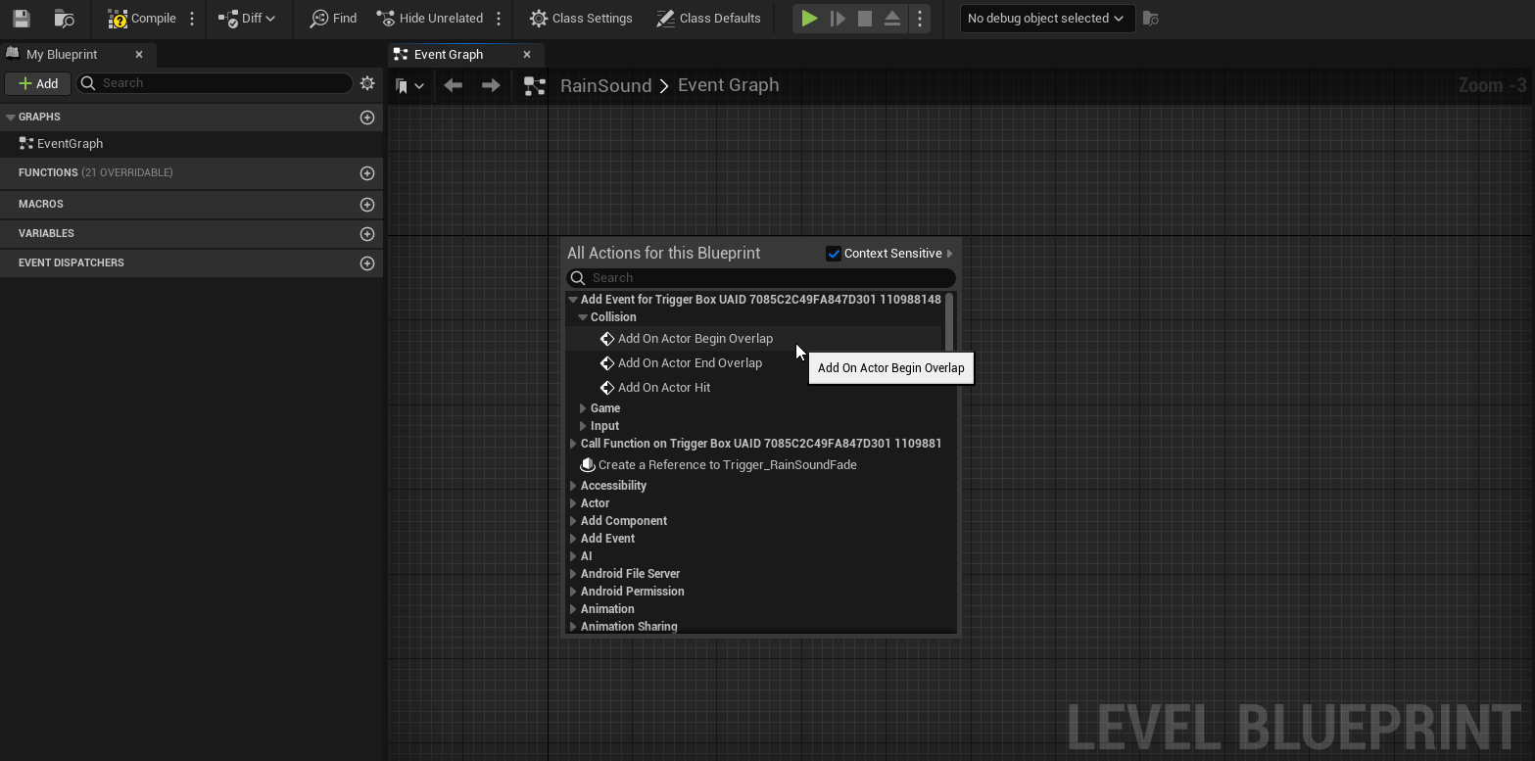1535x761 pixels.
Task: Close the My Blueprint tab
Action: point(139,55)
